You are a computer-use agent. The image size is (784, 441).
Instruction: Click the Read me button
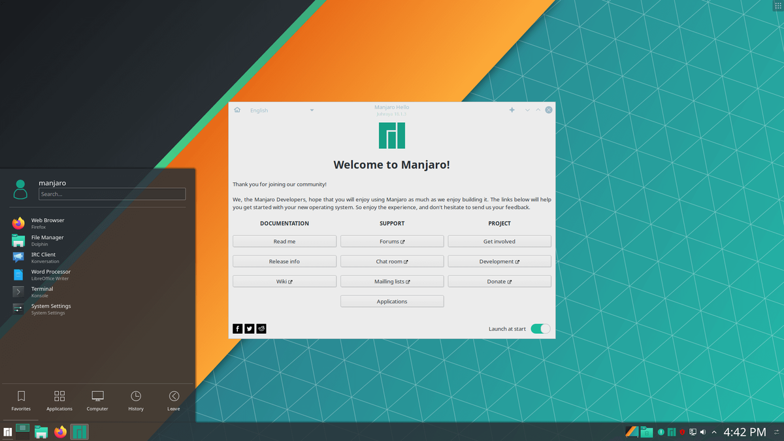coord(284,240)
